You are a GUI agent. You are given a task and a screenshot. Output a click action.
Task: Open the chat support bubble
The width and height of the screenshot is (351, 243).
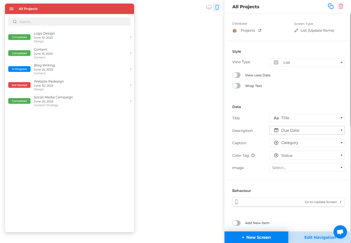pyautogui.click(x=340, y=232)
